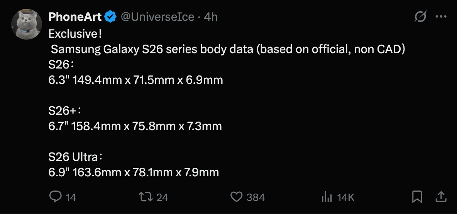
Task: Click the 14K view count
Action: [345, 197]
